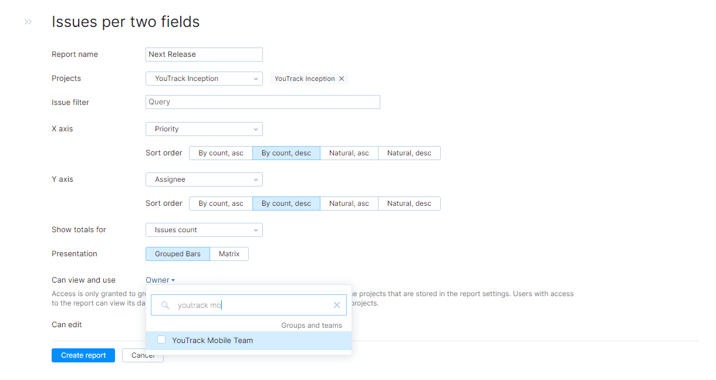The height and width of the screenshot is (380, 716).
Task: Click the Create report button
Action: coord(83,355)
